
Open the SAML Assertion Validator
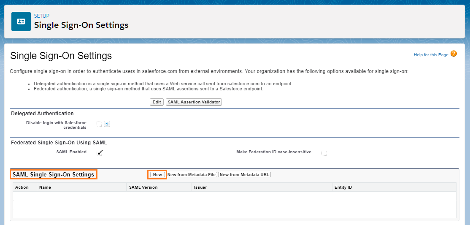[x=194, y=102]
